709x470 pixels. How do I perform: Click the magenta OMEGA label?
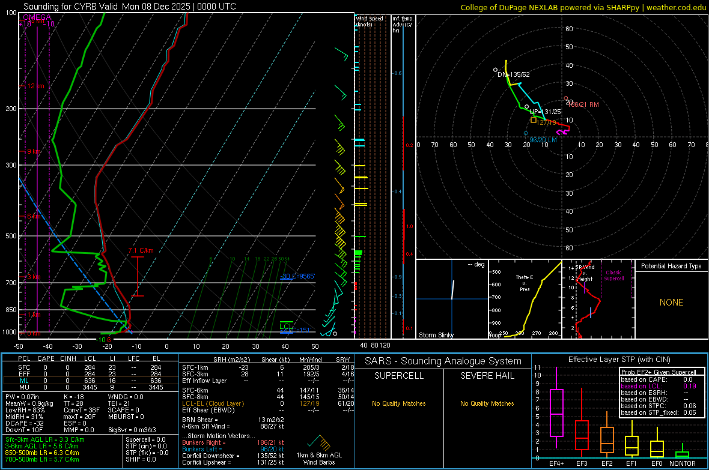[37, 17]
